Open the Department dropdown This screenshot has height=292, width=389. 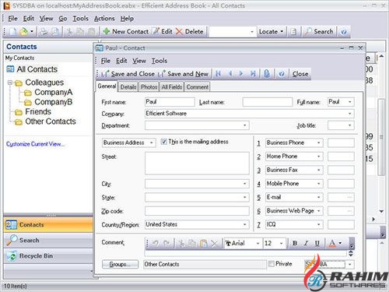244,125
